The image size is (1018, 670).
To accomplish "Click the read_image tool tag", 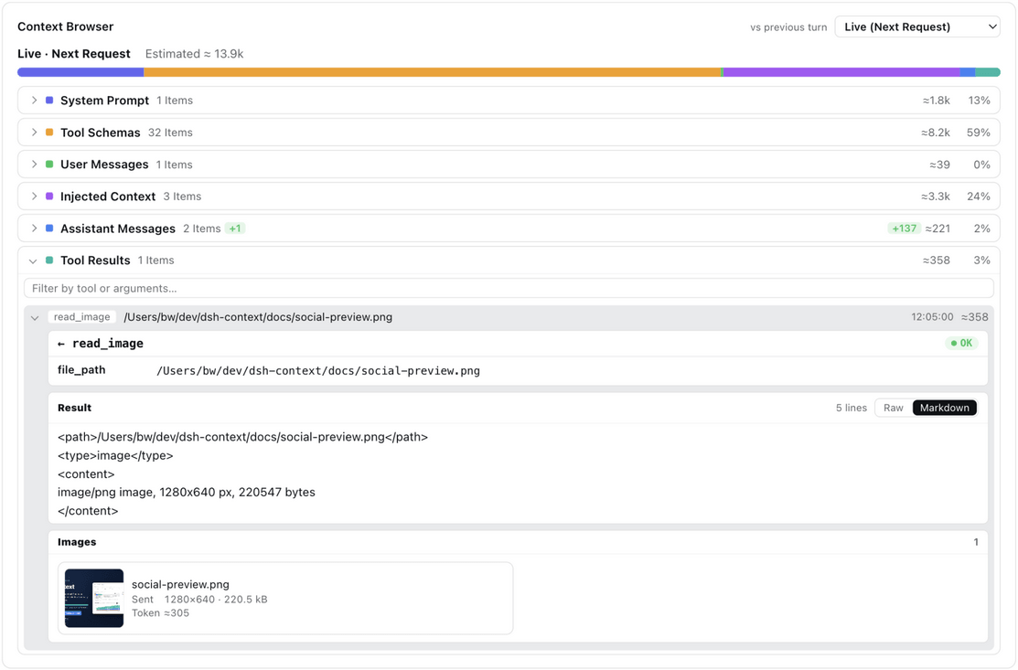I will pyautogui.click(x=81, y=317).
